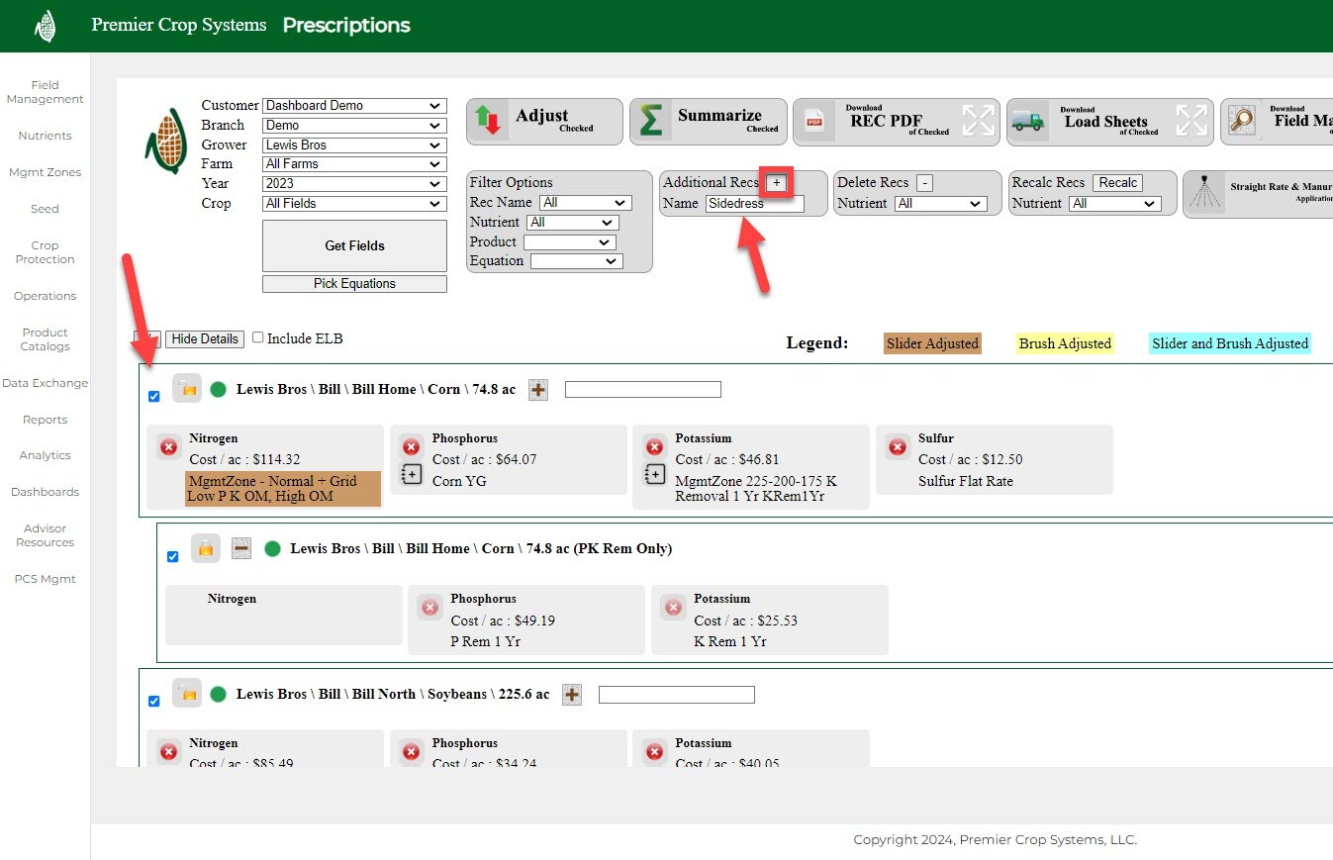1333x860 pixels.
Task: Click the lock icon on PK Rem Only rec
Action: coord(205,548)
